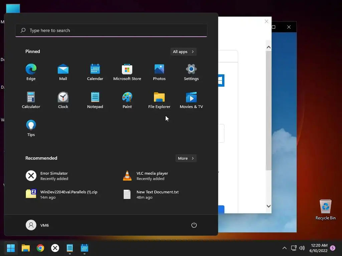This screenshot has height=256, width=342.
Task: Click the scrollbar thumb in white window
Action: tap(269, 111)
